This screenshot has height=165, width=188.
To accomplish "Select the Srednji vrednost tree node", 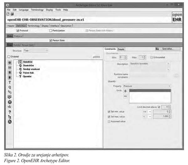I will [x=31, y=69].
